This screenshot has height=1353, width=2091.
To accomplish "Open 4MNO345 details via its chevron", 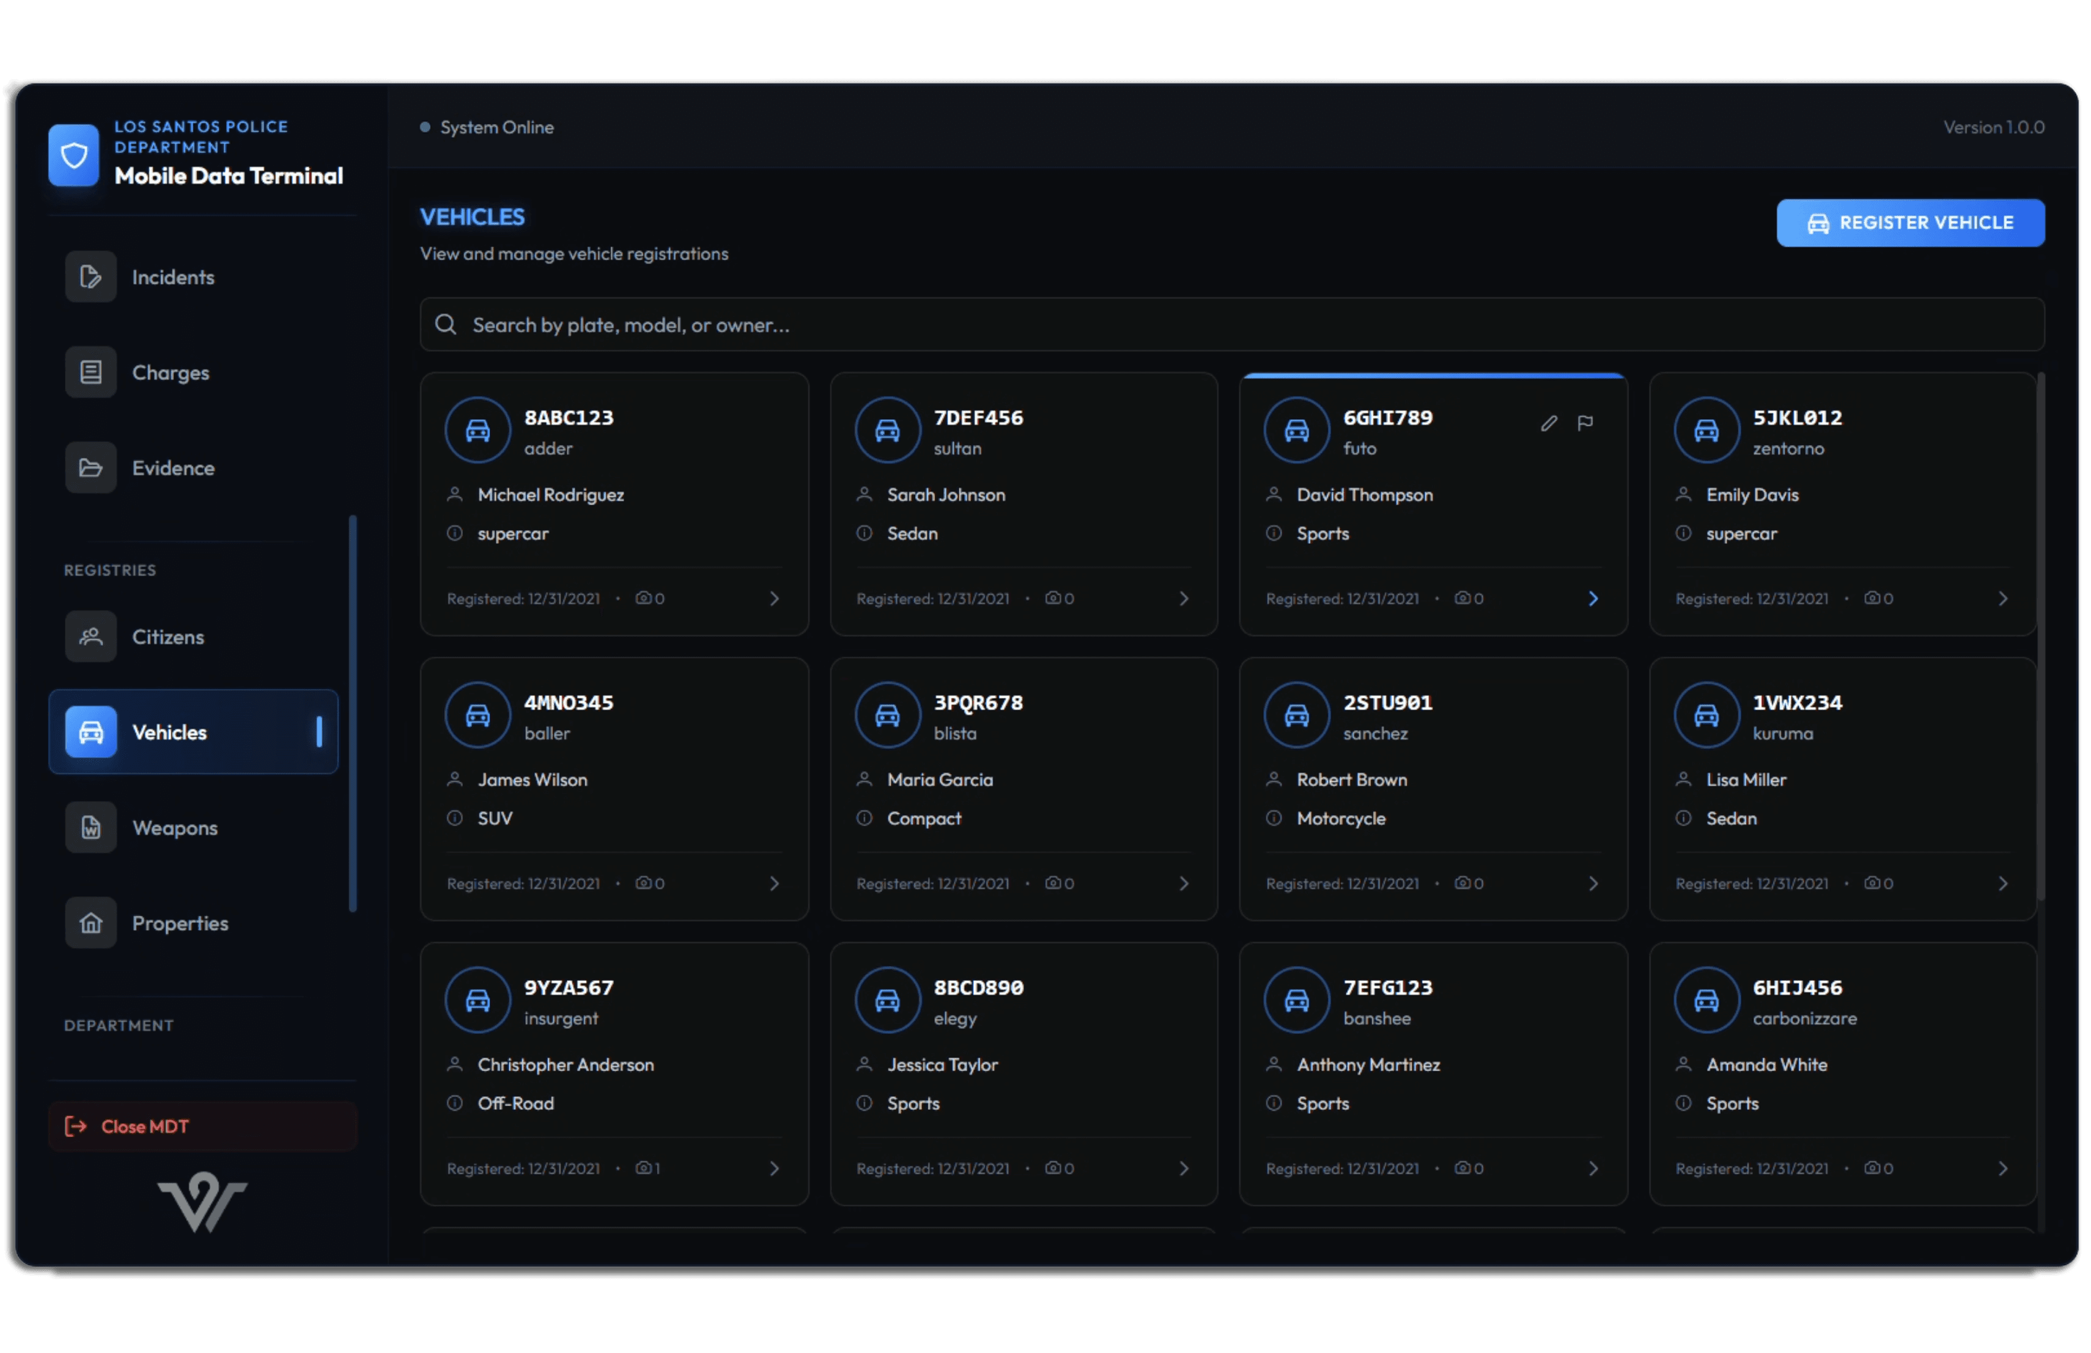I will tap(774, 884).
